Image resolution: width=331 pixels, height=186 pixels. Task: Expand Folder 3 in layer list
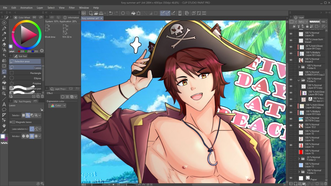[x=299, y=171]
